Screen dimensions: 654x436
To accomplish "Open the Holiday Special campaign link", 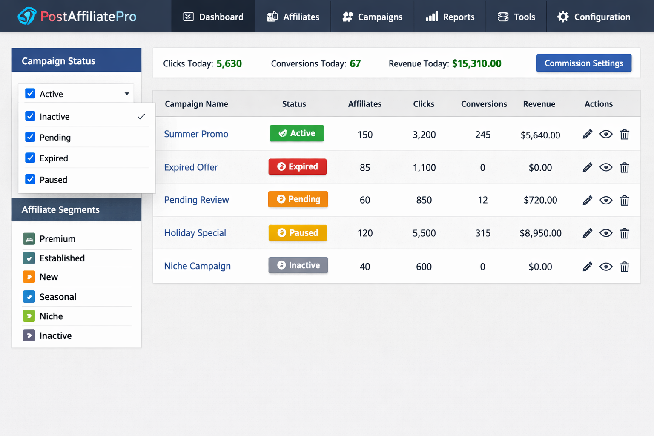I will [x=195, y=233].
